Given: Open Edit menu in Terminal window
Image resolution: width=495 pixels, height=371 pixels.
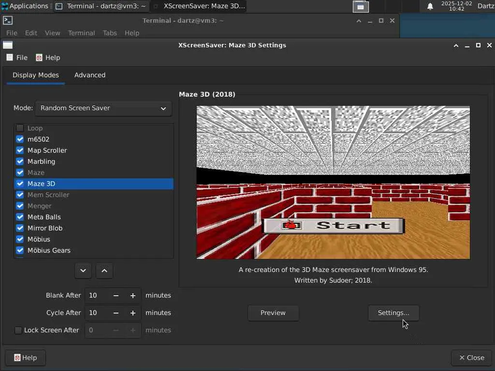Looking at the screenshot, I should click(31, 33).
